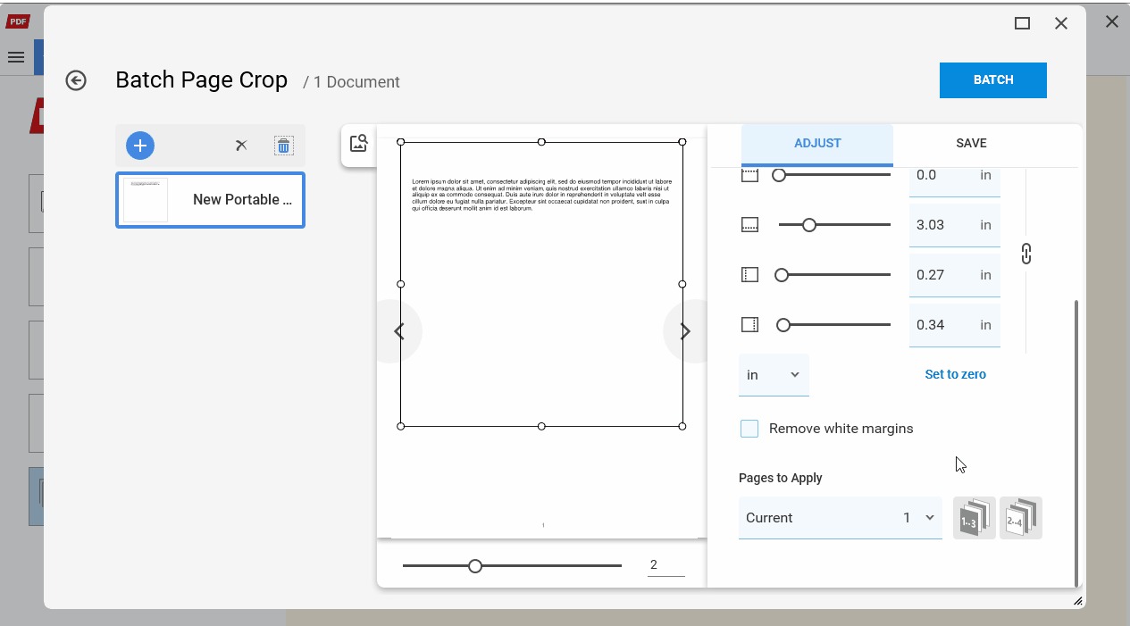Open the units dropdown showing in
1130x626 pixels.
(x=774, y=375)
